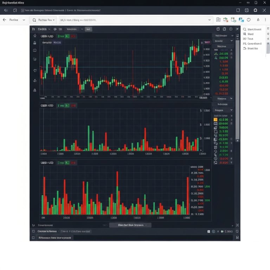Click the help icon in chart panel header
The image size is (270, 270).
click(231, 29)
